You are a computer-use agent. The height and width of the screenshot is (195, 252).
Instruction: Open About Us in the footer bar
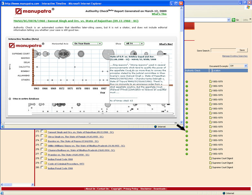(90, 189)
